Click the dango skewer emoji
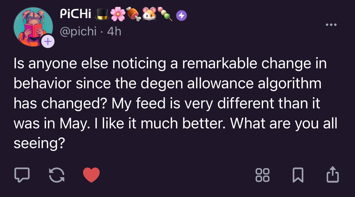This screenshot has height=197, width=355. pyautogui.click(x=166, y=15)
